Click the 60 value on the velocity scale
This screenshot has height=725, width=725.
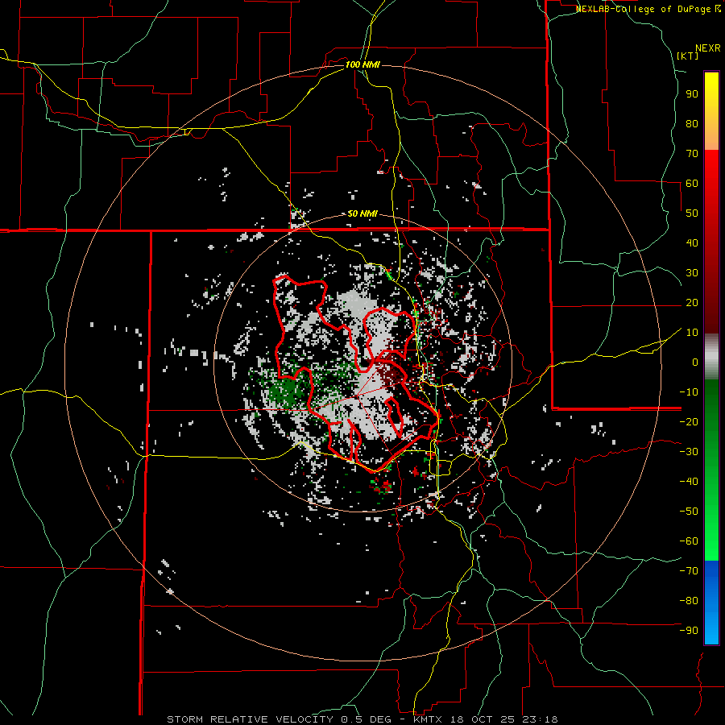692,183
